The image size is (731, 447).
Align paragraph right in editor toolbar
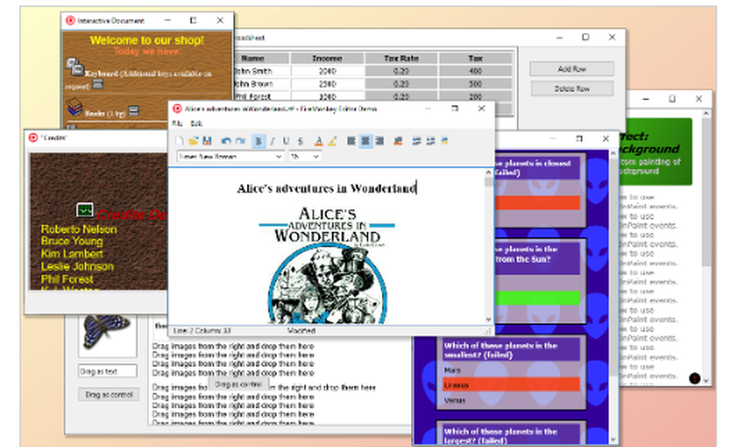379,141
